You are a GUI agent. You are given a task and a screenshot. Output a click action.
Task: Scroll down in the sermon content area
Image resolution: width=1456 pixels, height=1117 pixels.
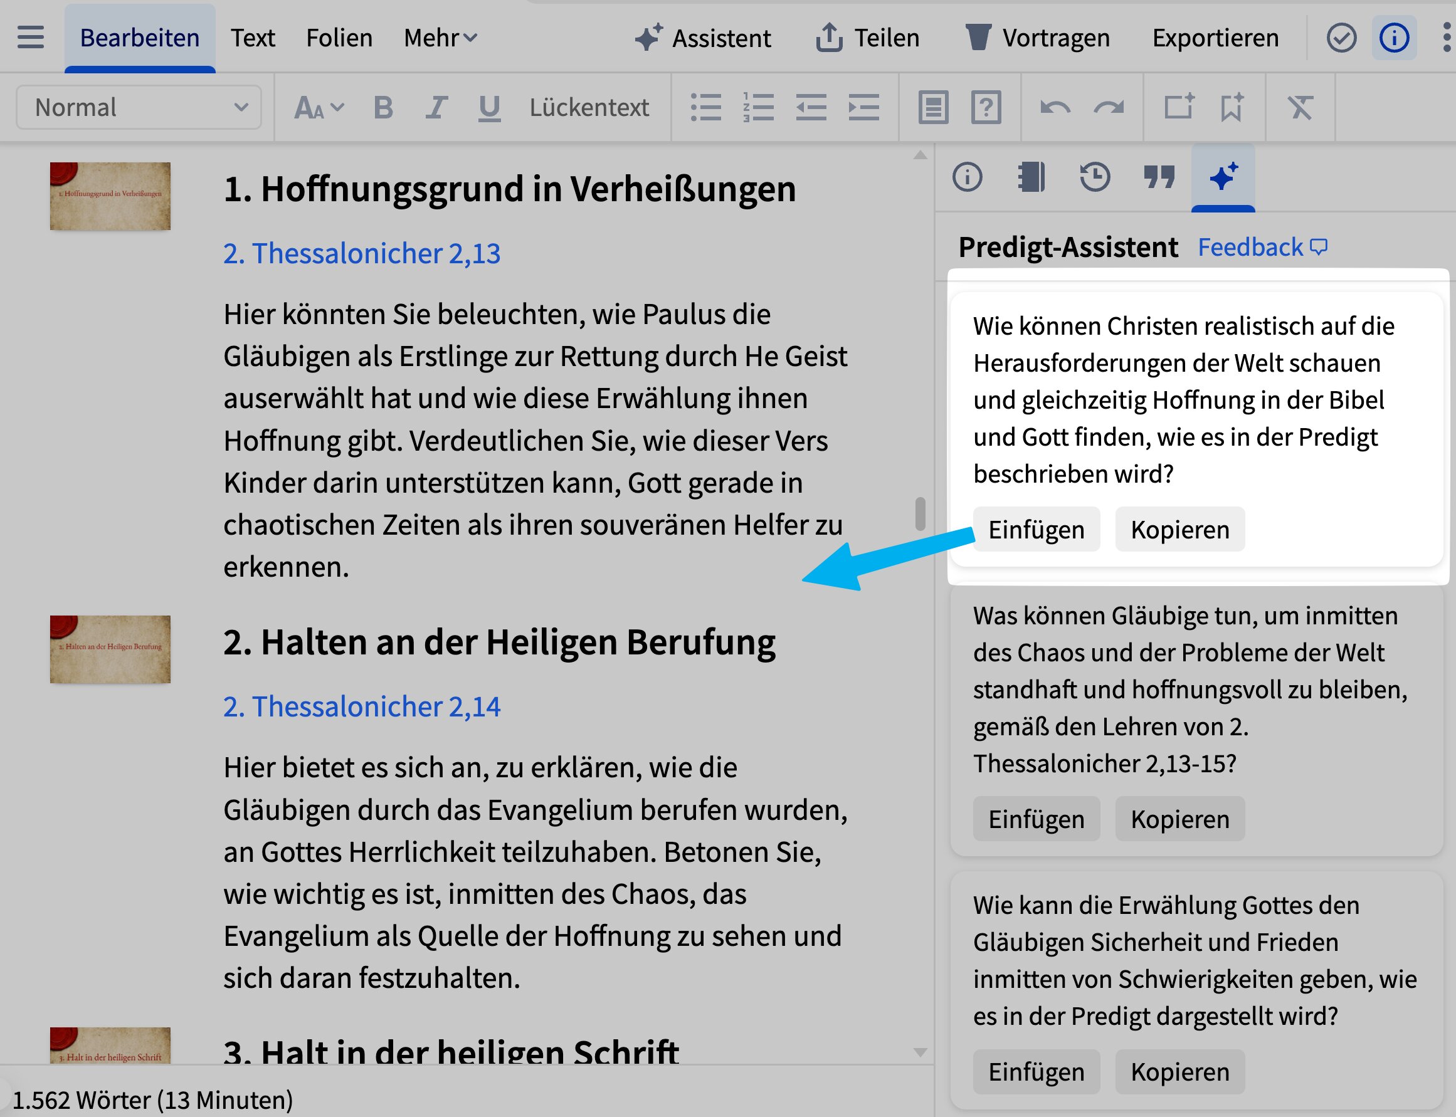(919, 821)
